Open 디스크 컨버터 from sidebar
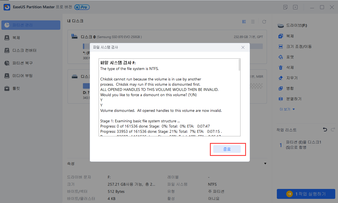 coord(24,50)
